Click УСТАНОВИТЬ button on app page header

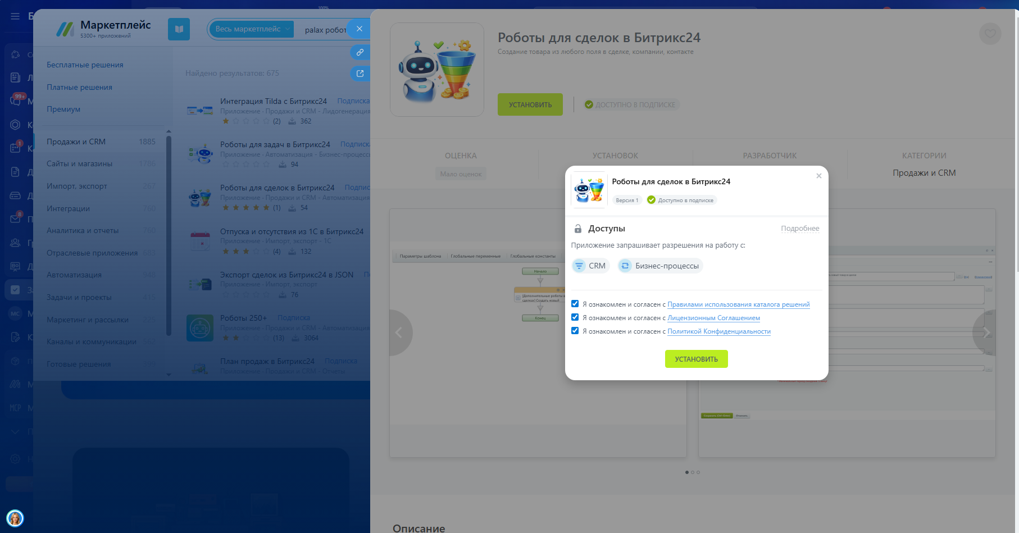[x=530, y=104]
